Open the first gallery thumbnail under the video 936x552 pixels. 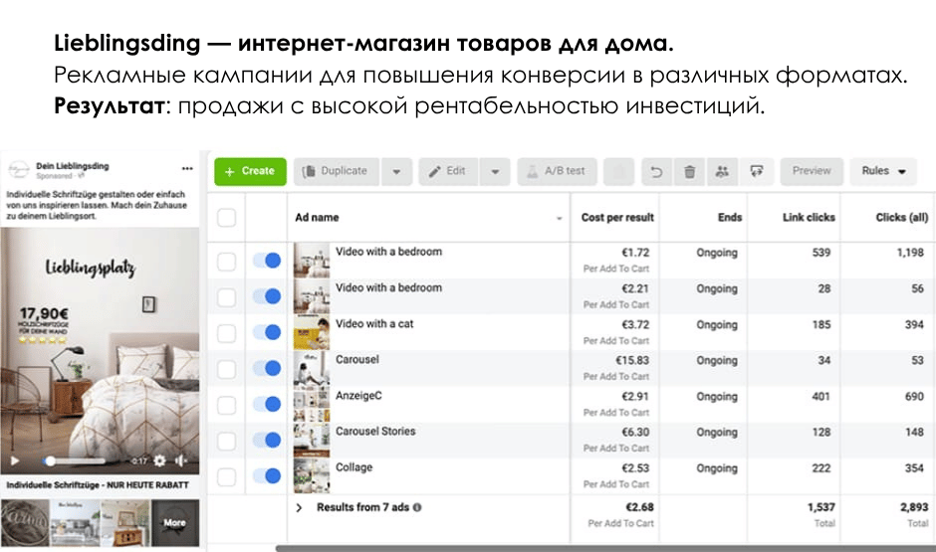tap(25, 523)
